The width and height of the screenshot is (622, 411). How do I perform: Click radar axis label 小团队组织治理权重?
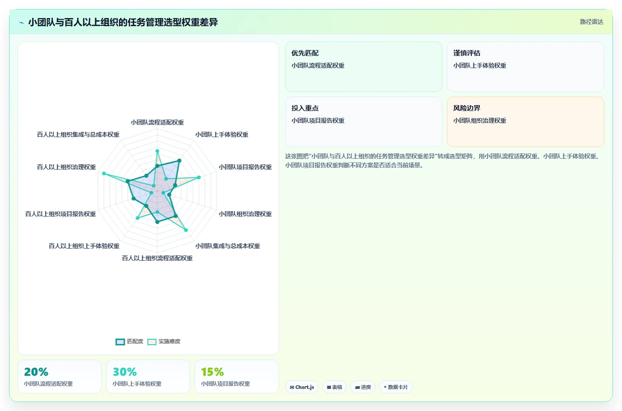coord(245,214)
